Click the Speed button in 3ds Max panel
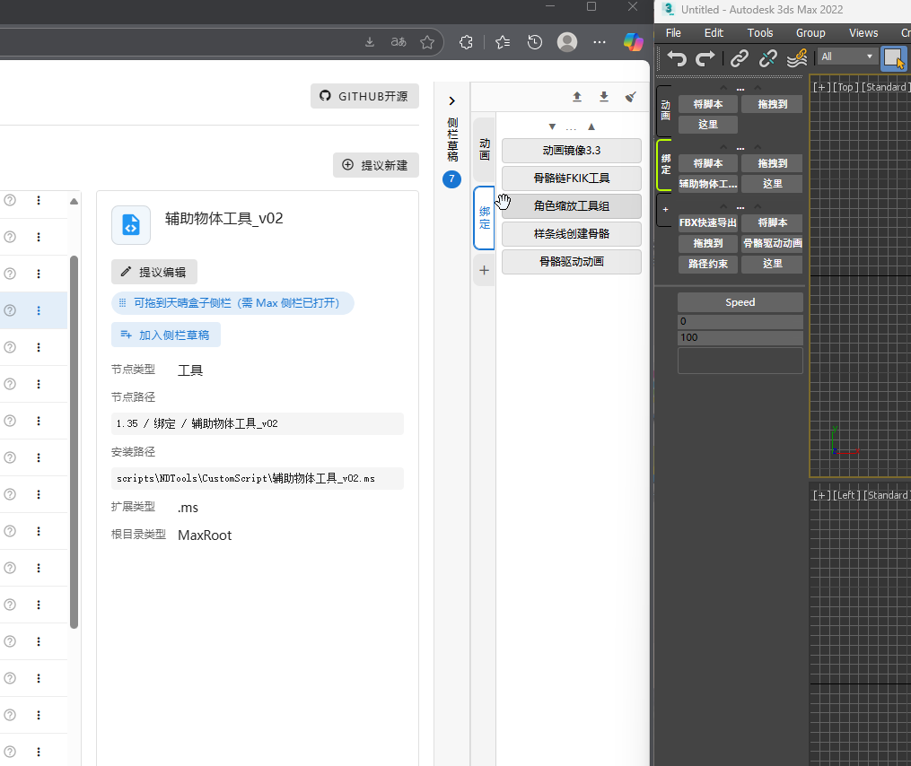Viewport: 911px width, 766px height. 740,302
